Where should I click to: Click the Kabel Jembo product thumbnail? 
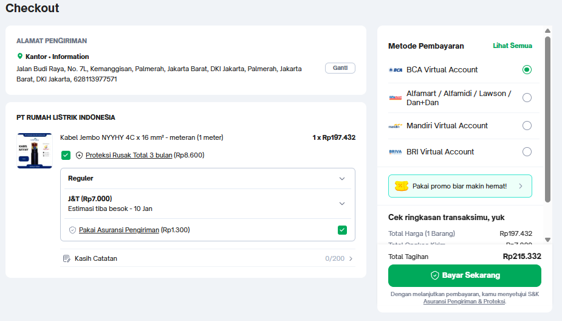point(34,151)
